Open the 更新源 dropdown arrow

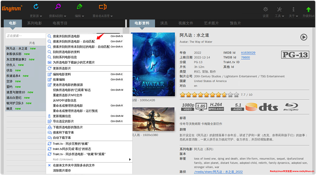(41, 16)
